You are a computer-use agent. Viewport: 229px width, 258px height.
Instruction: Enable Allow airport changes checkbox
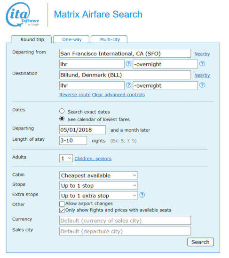pos(62,204)
